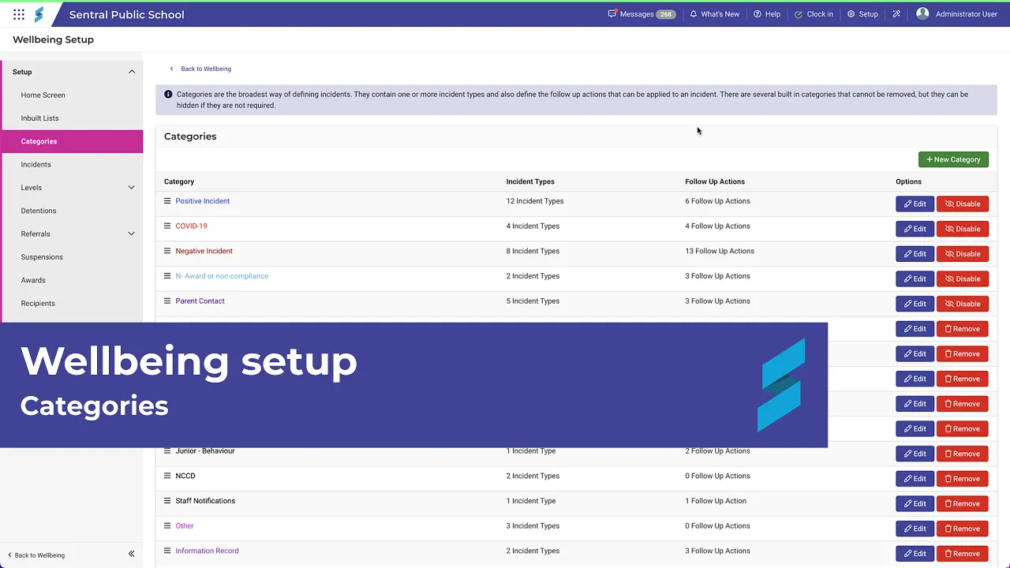Image resolution: width=1010 pixels, height=568 pixels.
Task: Open the Positive Incident category link
Action: pyautogui.click(x=203, y=201)
